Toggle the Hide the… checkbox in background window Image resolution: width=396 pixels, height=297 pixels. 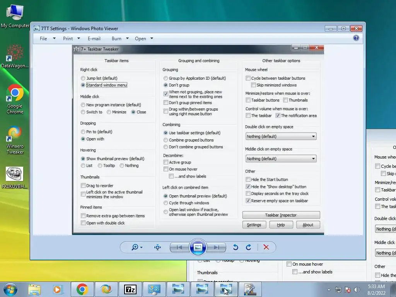(377, 275)
